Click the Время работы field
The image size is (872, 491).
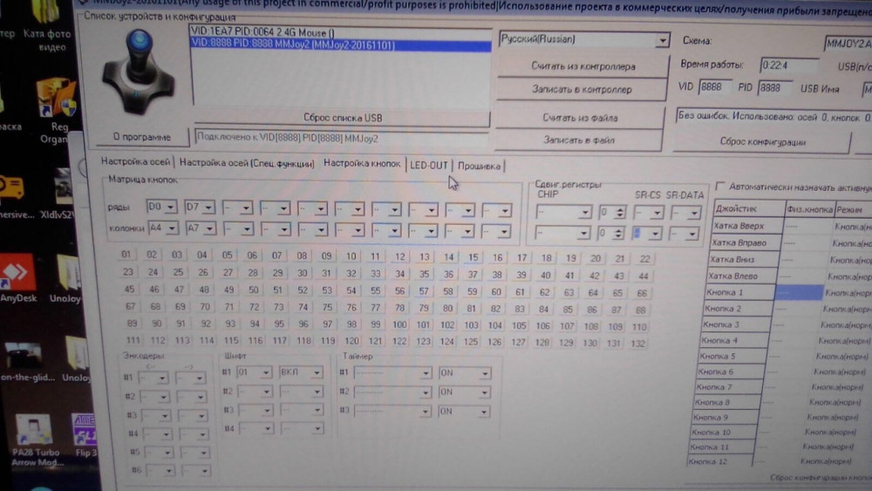[788, 65]
